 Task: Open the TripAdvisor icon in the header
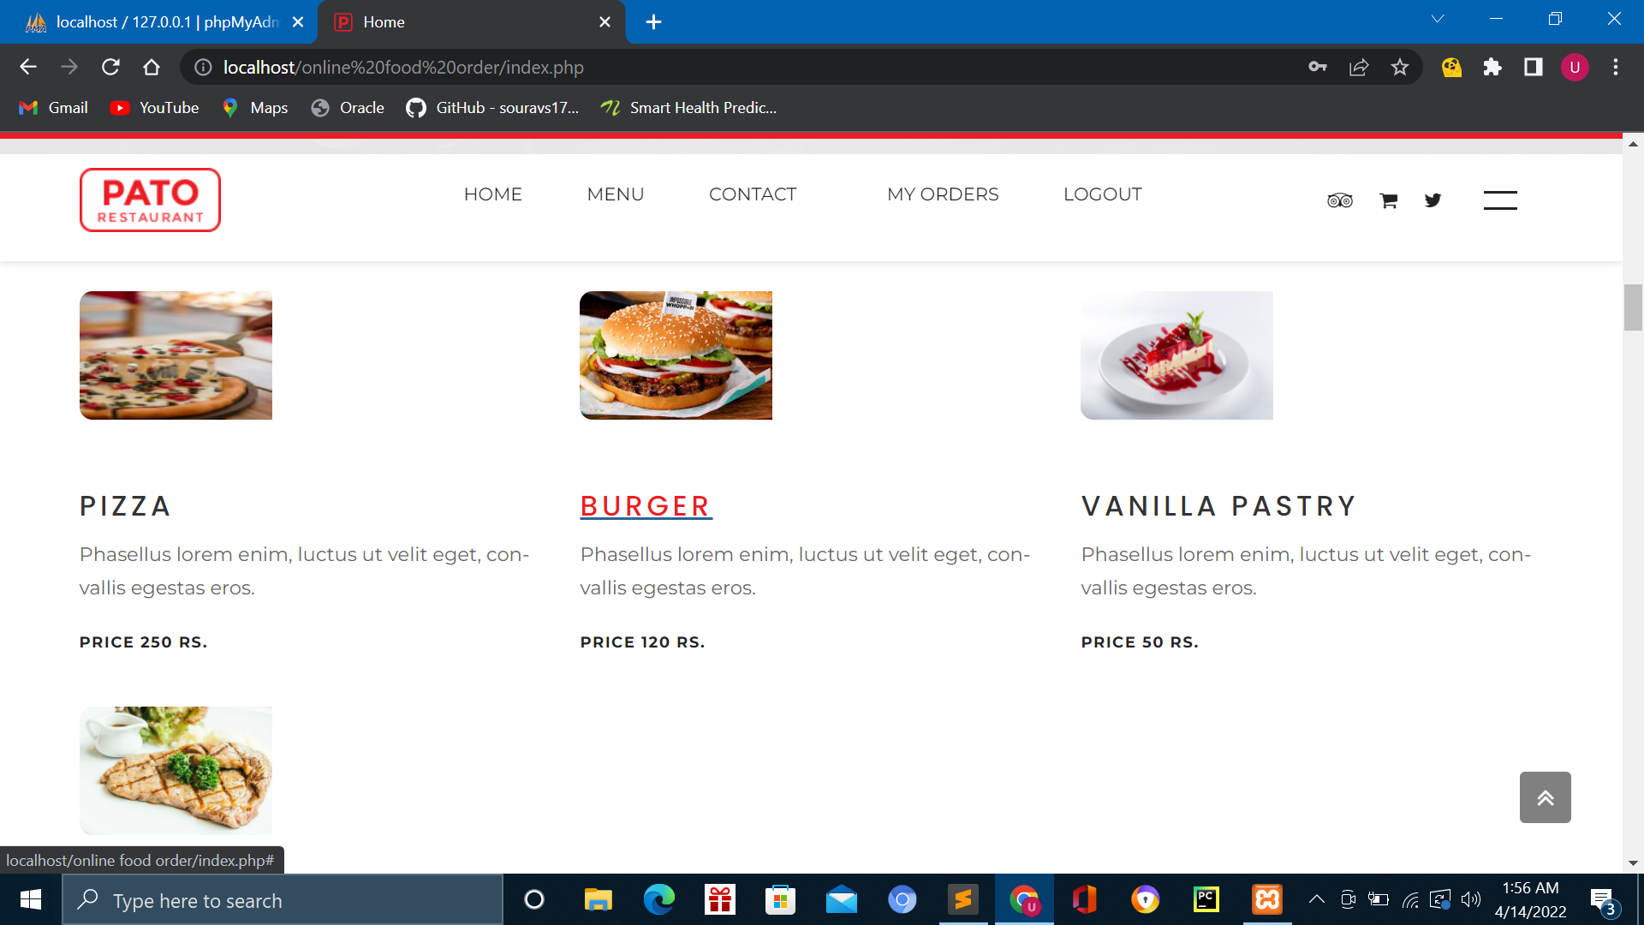[1339, 200]
